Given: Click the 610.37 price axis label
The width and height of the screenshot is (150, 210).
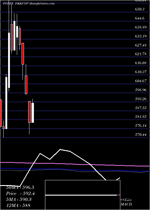Looking at the screenshot, I should click(x=141, y=72).
